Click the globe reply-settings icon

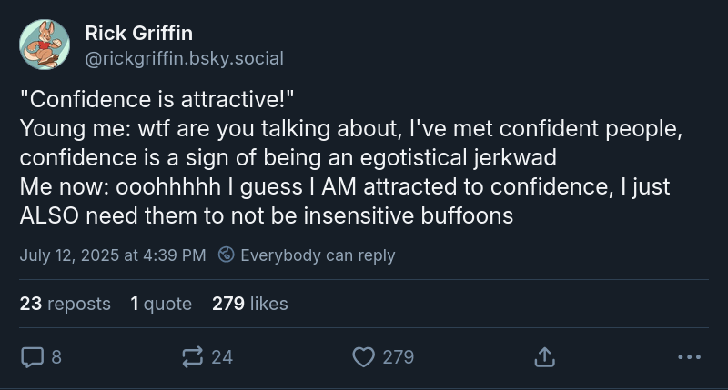click(226, 255)
